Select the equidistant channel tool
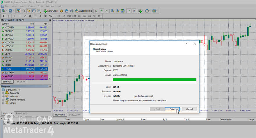The width and height of the screenshot is (256, 138). click(30, 16)
